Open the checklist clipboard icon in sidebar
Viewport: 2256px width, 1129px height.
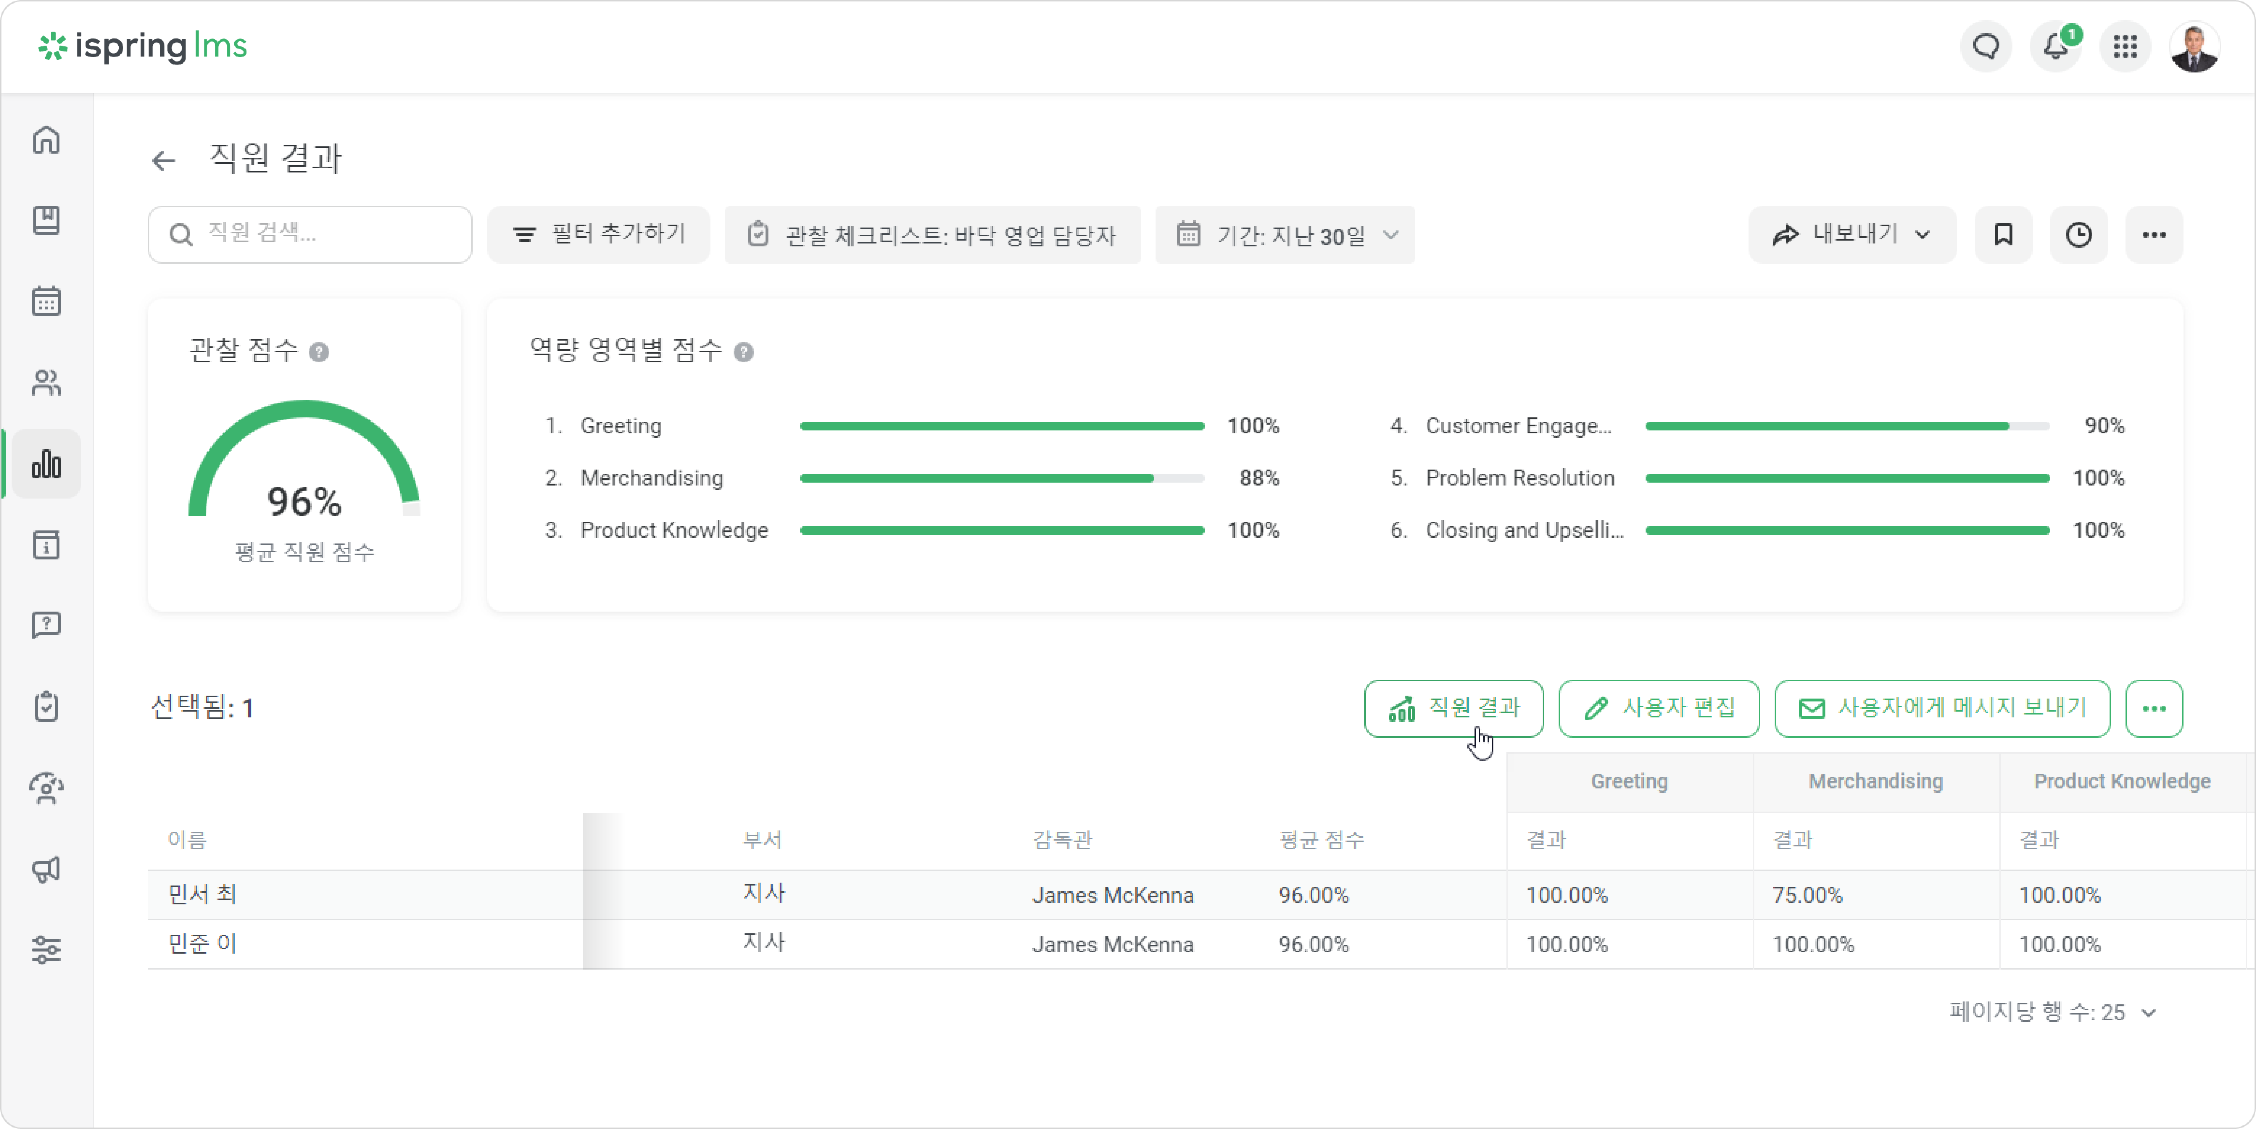[x=46, y=706]
